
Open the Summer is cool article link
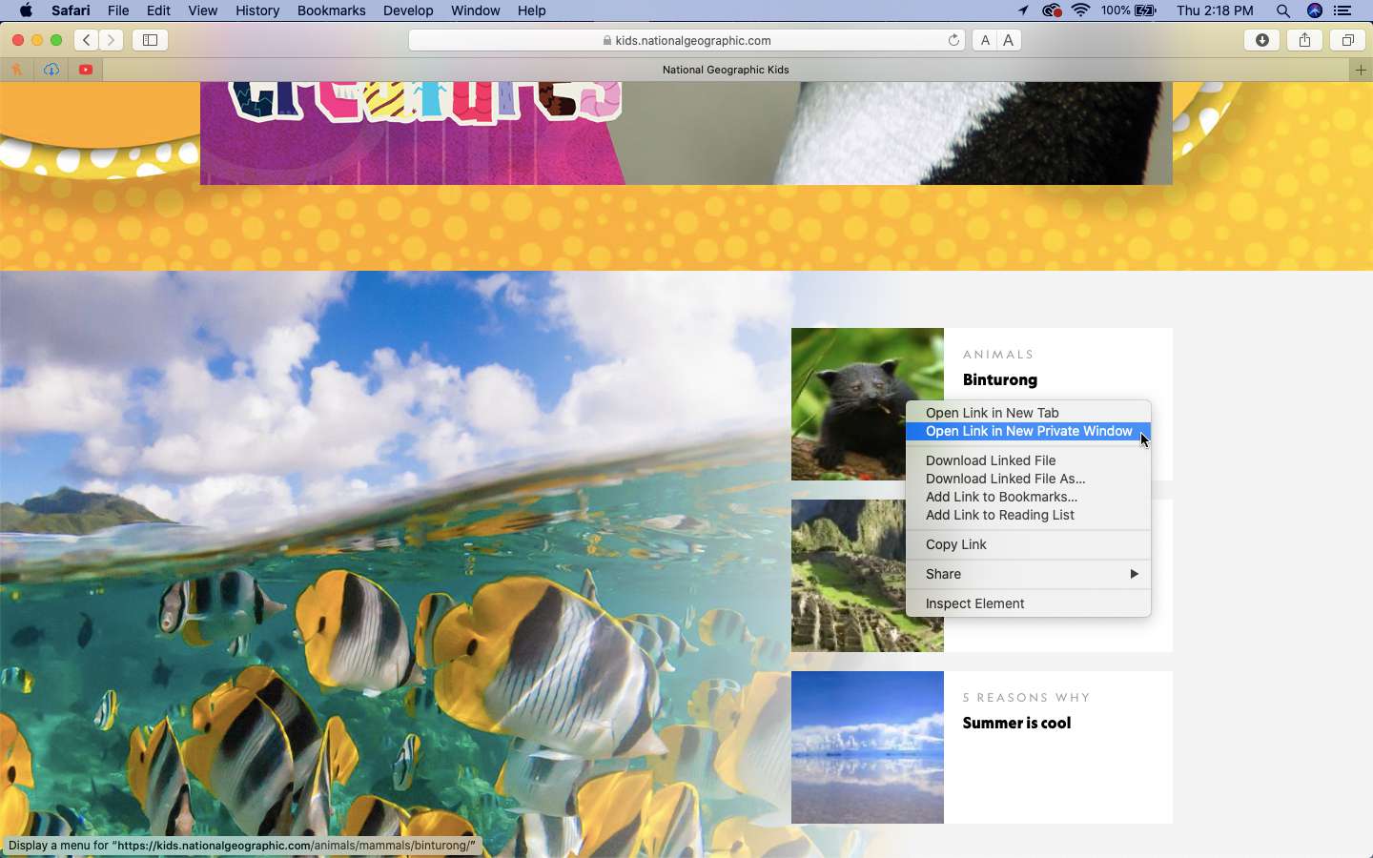click(1017, 724)
